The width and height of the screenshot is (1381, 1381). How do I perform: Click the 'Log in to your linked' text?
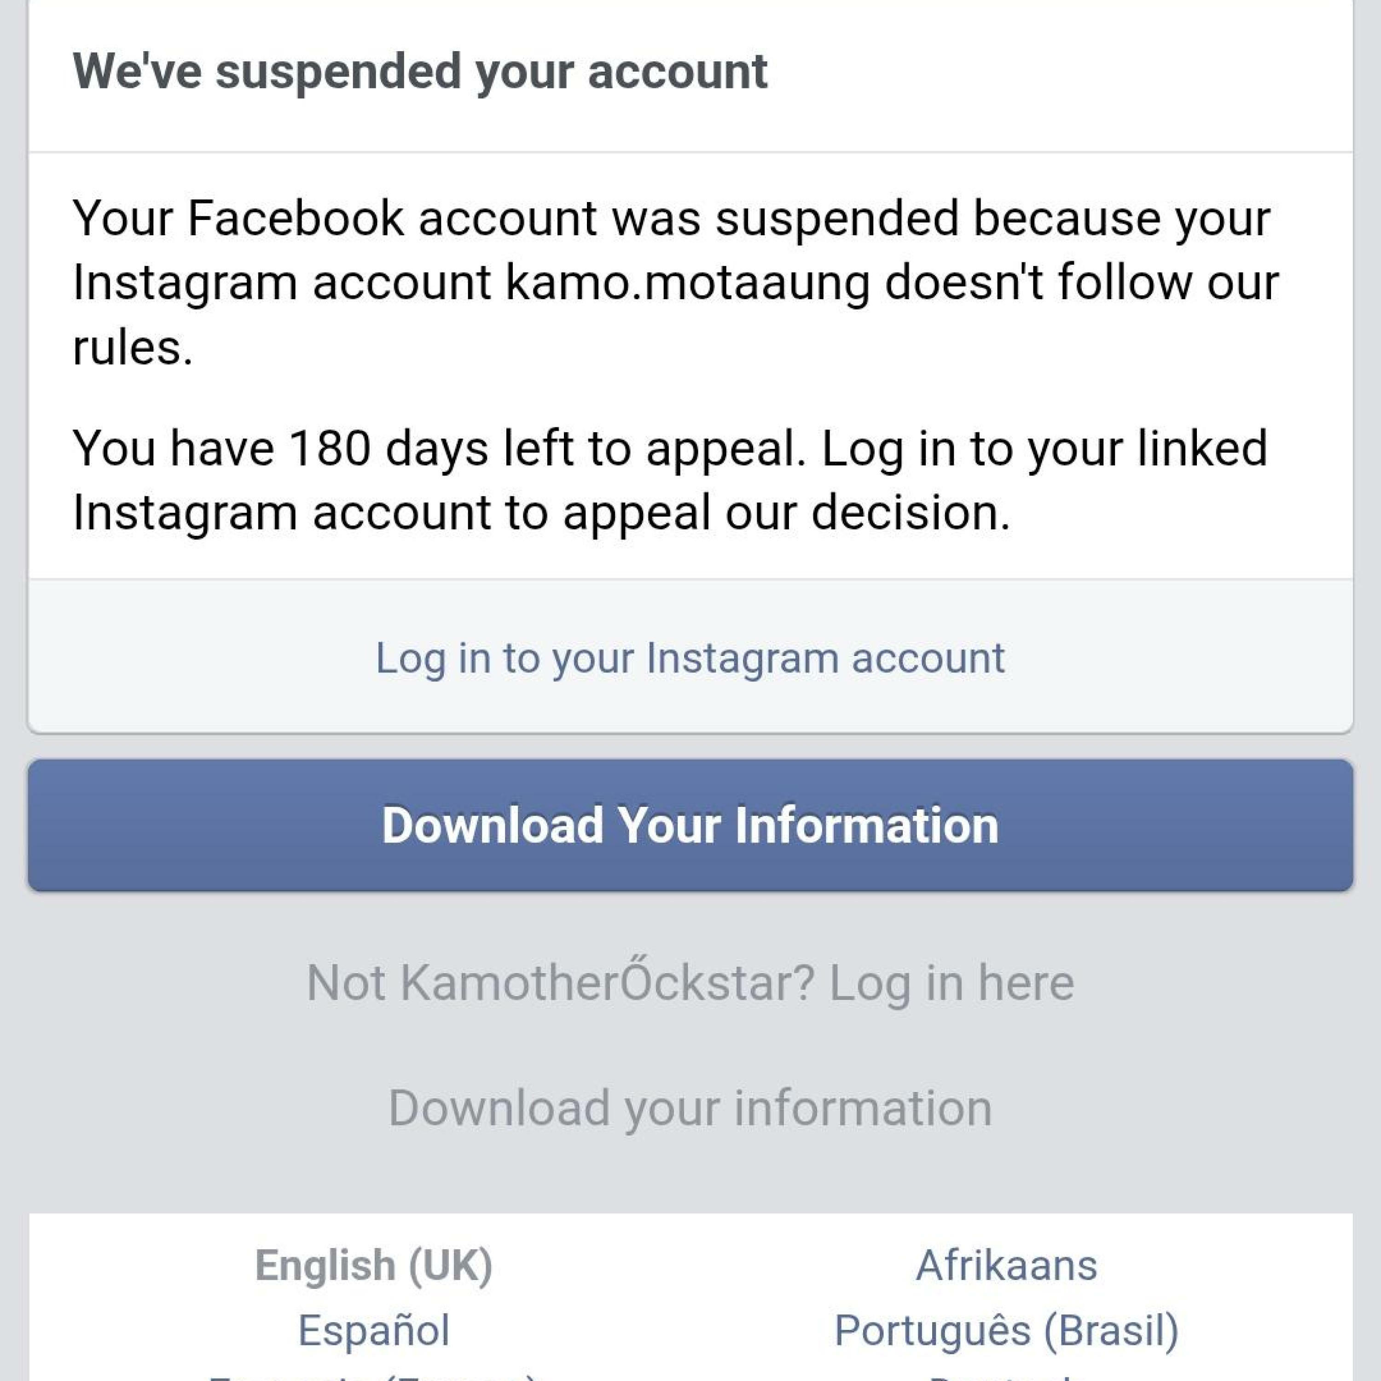point(1044,448)
